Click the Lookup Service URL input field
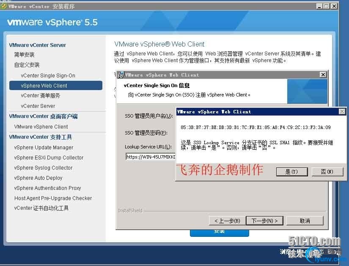The height and width of the screenshot is (266, 349). pos(151,157)
